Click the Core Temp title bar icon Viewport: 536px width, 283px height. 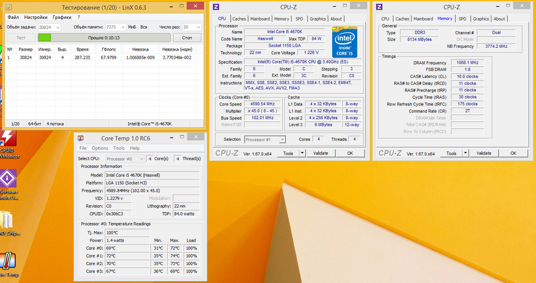80,138
